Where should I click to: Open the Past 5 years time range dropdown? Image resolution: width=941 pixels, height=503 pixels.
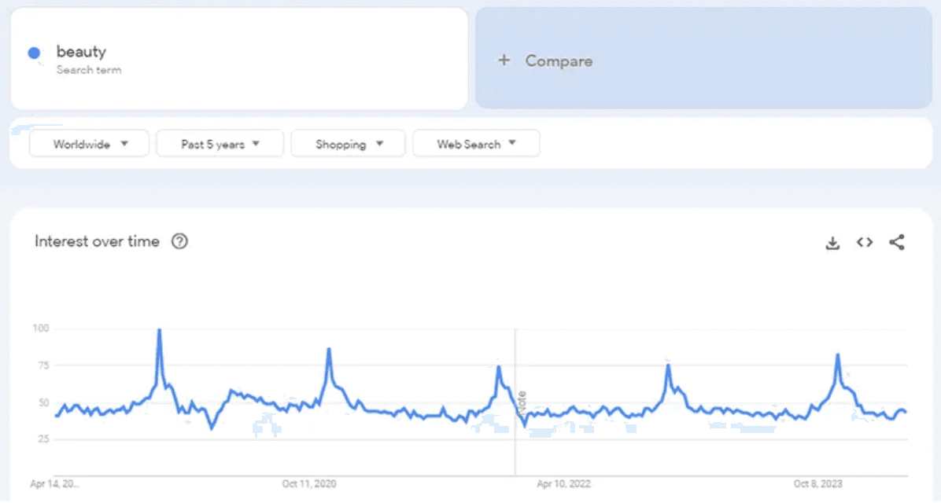220,144
